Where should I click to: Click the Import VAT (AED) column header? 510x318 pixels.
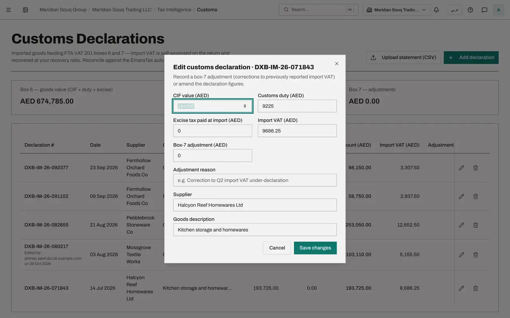(x=400, y=145)
